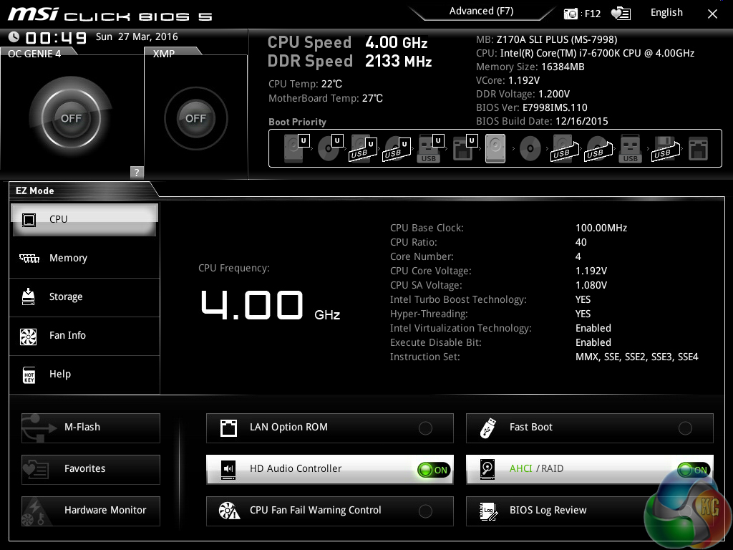The height and width of the screenshot is (550, 733).
Task: Select the legacy CD/DVD boot device icon
Action: [530, 149]
